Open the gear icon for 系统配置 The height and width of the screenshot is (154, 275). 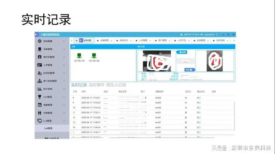(x=40, y=41)
